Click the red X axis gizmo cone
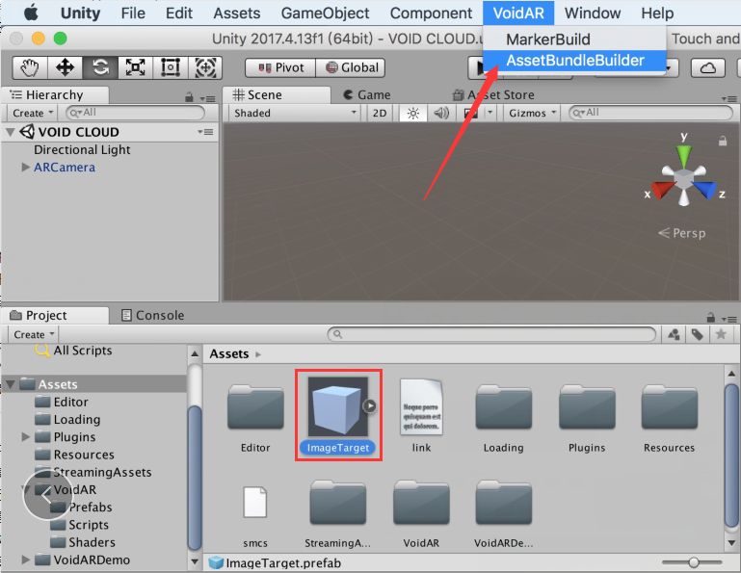 point(663,189)
